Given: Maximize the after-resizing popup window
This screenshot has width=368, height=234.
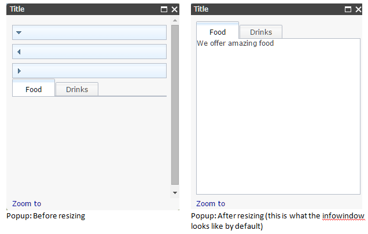Looking at the screenshot, I should pos(348,9).
